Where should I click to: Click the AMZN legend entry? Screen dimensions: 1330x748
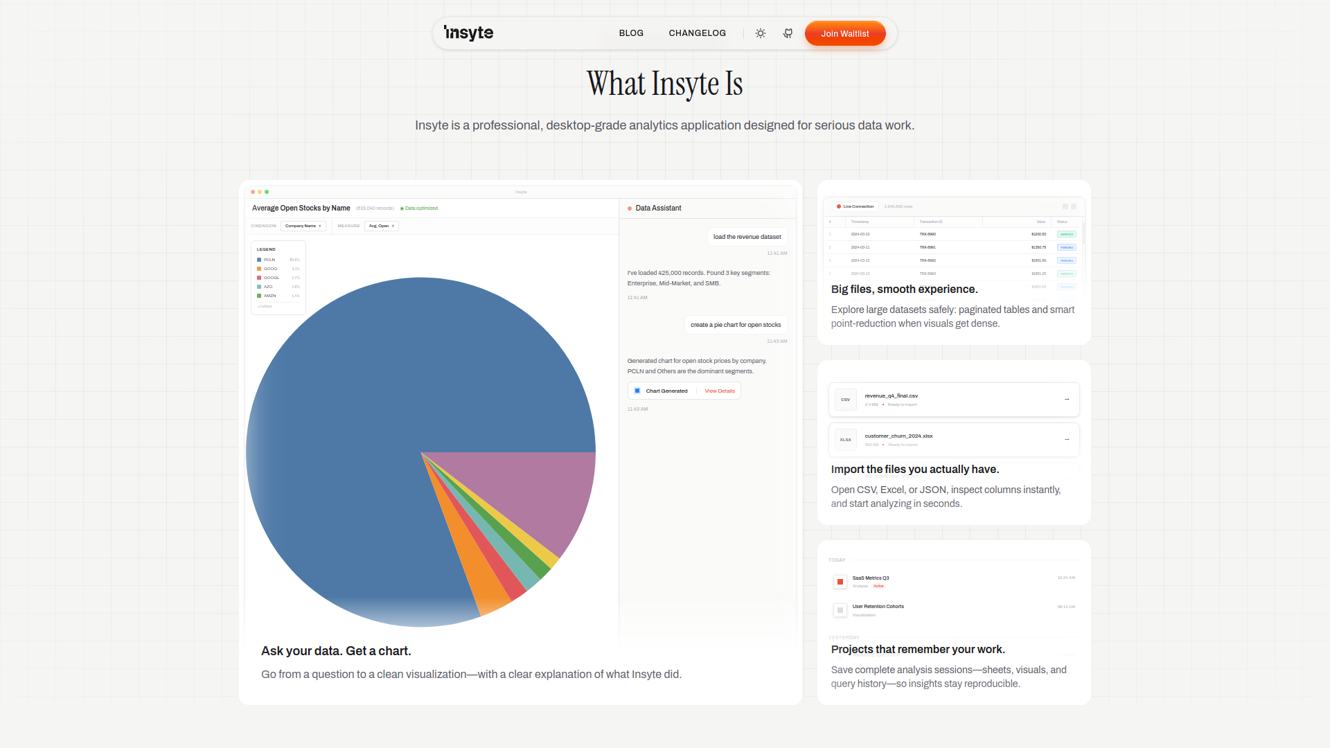(278, 296)
